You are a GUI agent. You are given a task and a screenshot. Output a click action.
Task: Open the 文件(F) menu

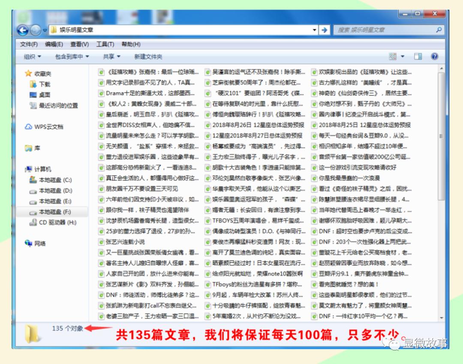(29, 44)
